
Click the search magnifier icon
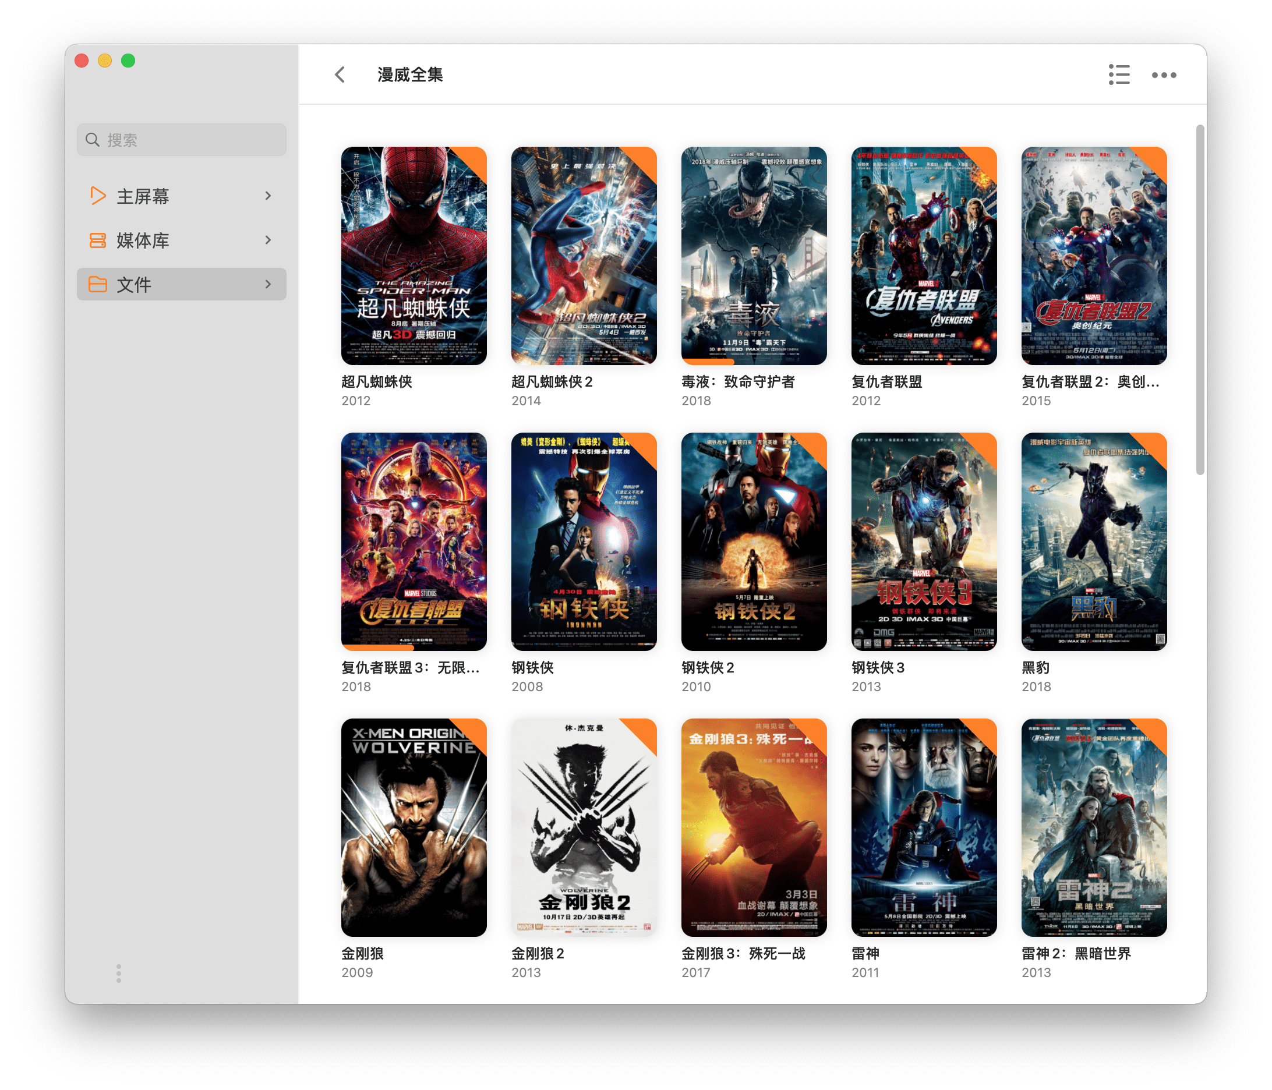[93, 140]
